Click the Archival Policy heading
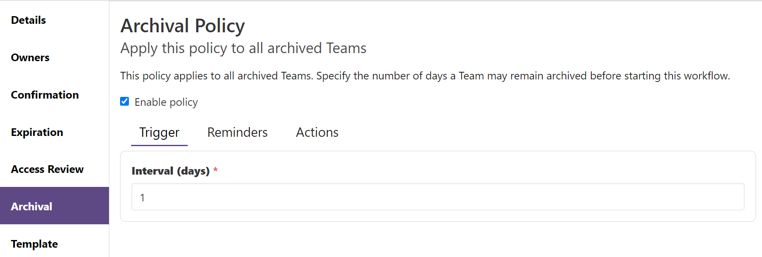The image size is (762, 257). point(183,25)
